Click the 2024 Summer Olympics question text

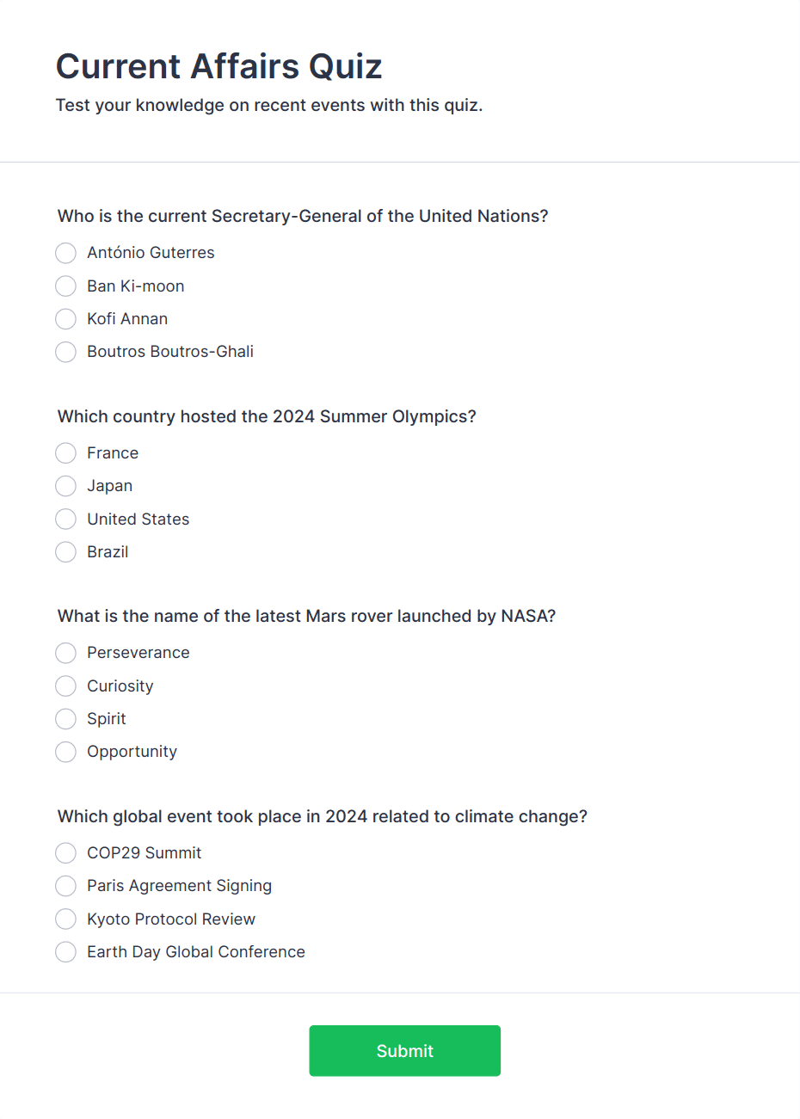(x=267, y=416)
